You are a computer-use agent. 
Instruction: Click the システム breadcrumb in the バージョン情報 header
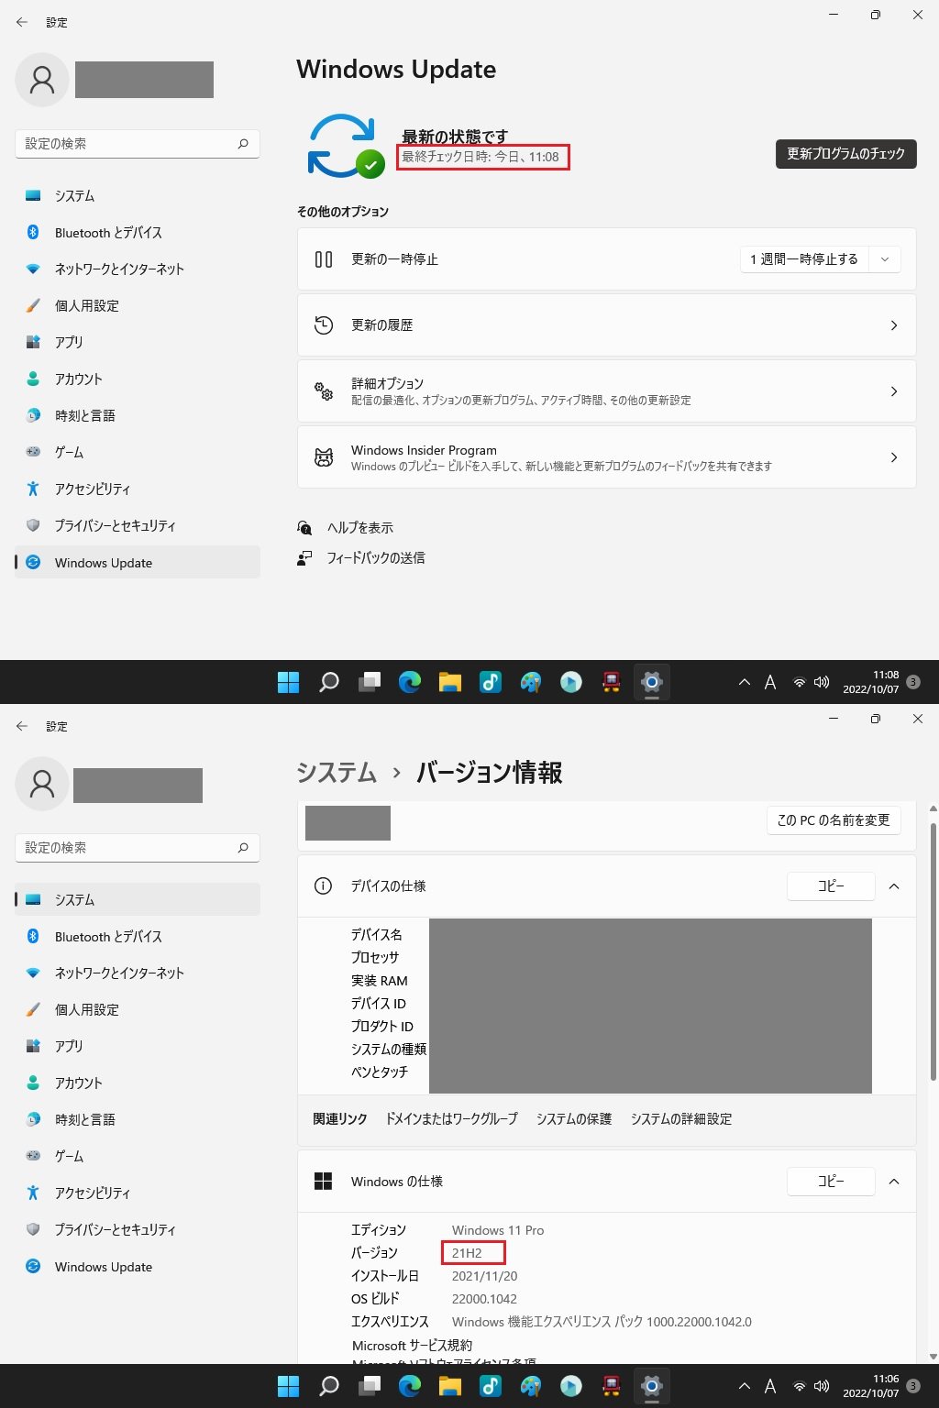click(337, 773)
